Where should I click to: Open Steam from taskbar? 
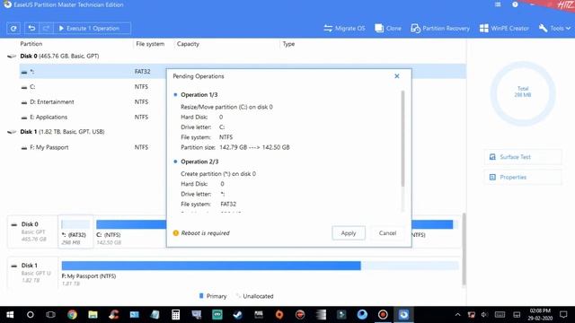[237, 315]
